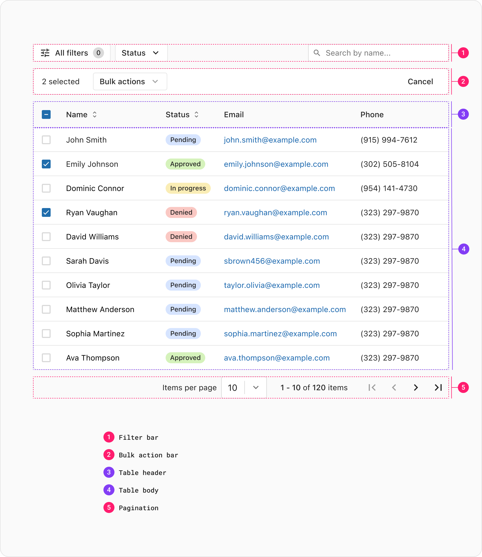Click the filter count badge showing 0

click(x=98, y=53)
